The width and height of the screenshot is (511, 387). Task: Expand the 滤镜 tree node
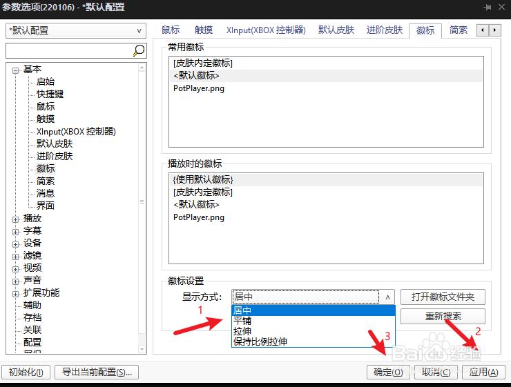pos(15,257)
